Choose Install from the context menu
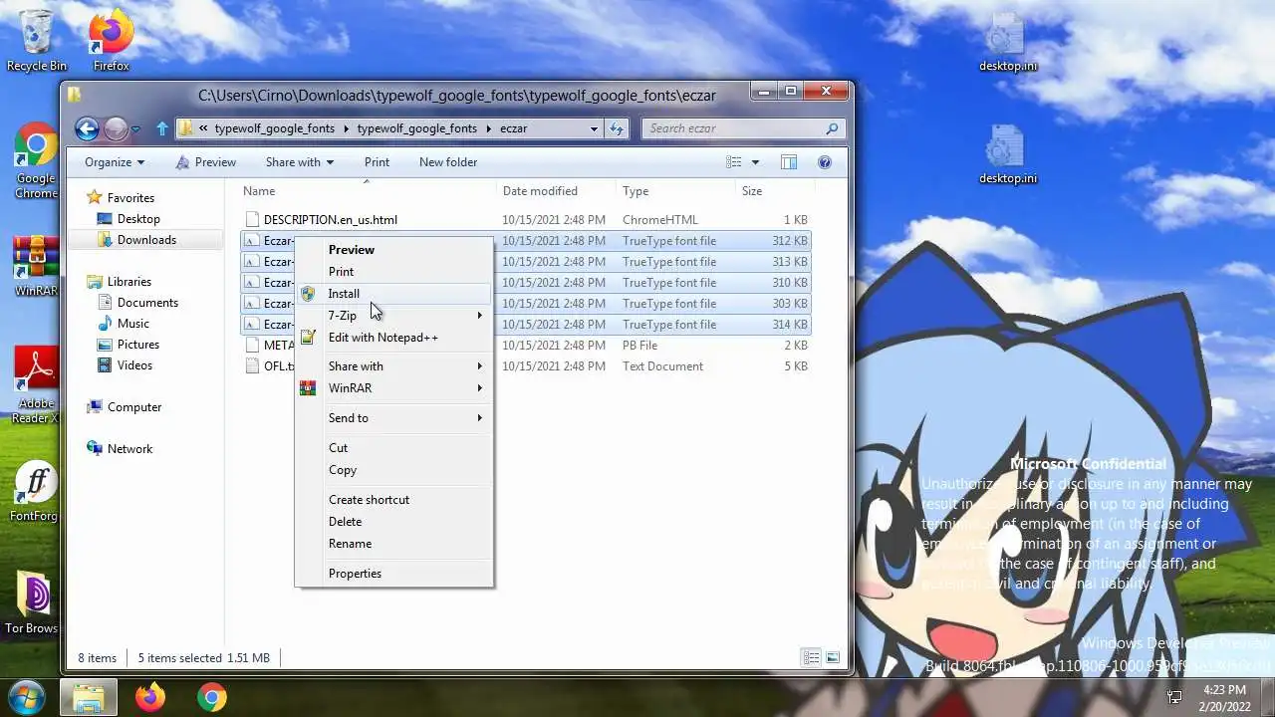1275x717 pixels. (393, 294)
